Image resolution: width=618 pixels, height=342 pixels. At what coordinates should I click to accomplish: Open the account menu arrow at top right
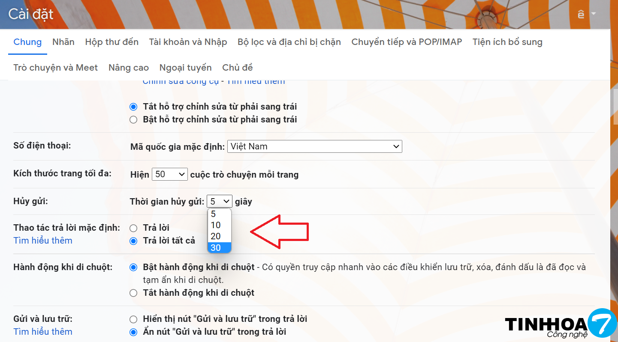click(x=594, y=14)
